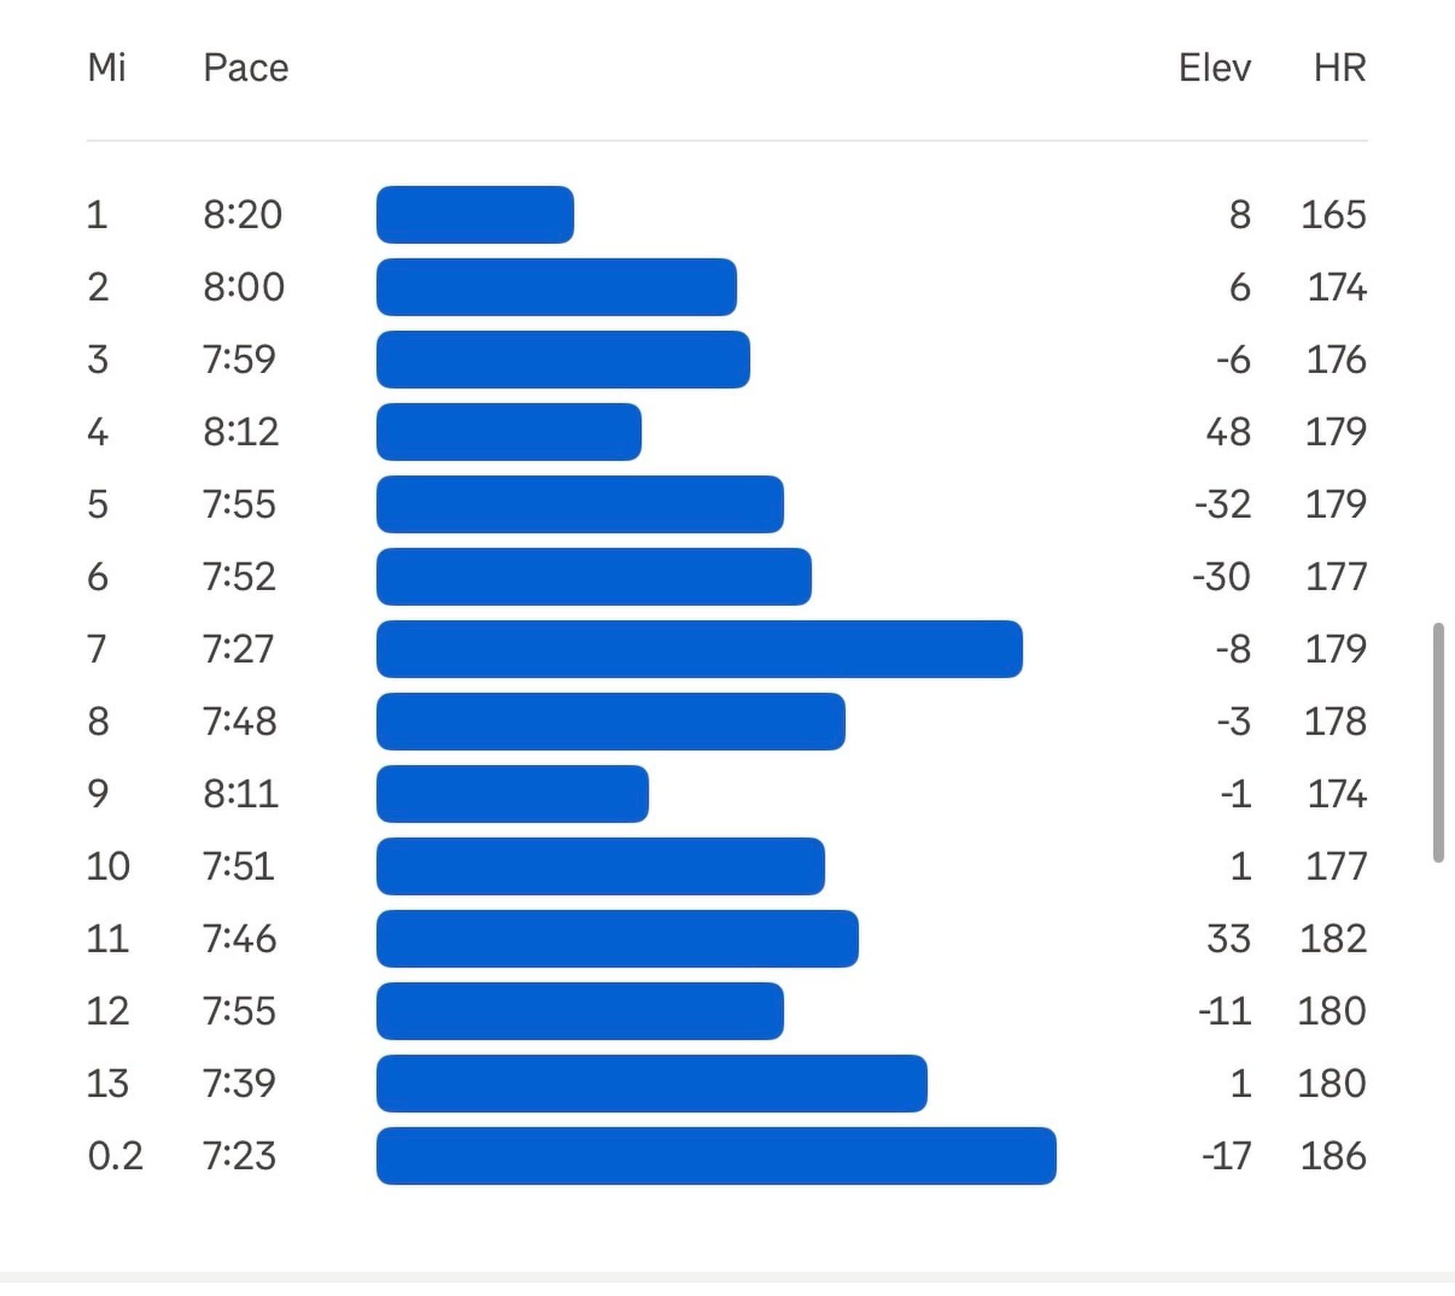Select the mile 7 pace bar
1455x1296 pixels.
(699, 649)
